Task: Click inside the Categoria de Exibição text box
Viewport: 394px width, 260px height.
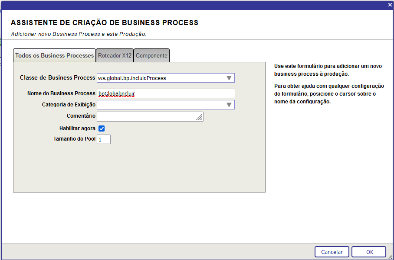Action: [x=160, y=105]
